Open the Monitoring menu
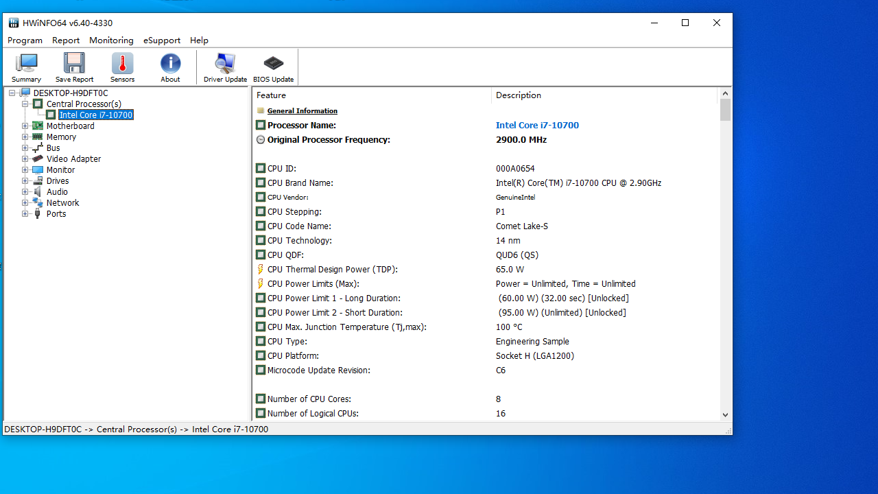Viewport: 878px width, 494px height. click(111, 40)
